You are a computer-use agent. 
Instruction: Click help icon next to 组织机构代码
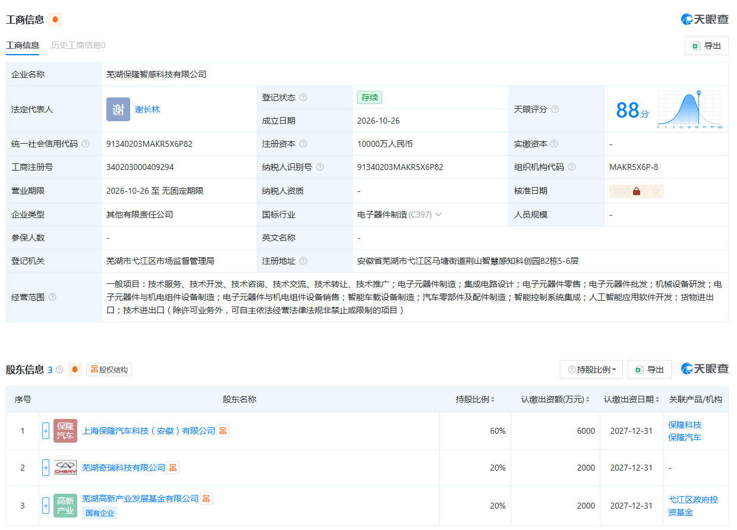[x=572, y=167]
